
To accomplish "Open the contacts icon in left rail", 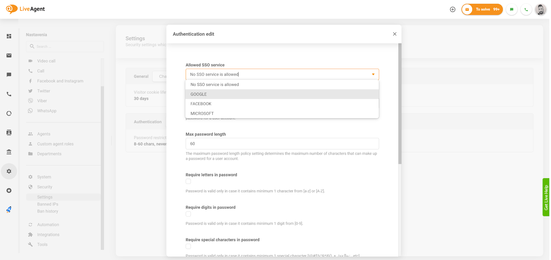I will (9, 133).
